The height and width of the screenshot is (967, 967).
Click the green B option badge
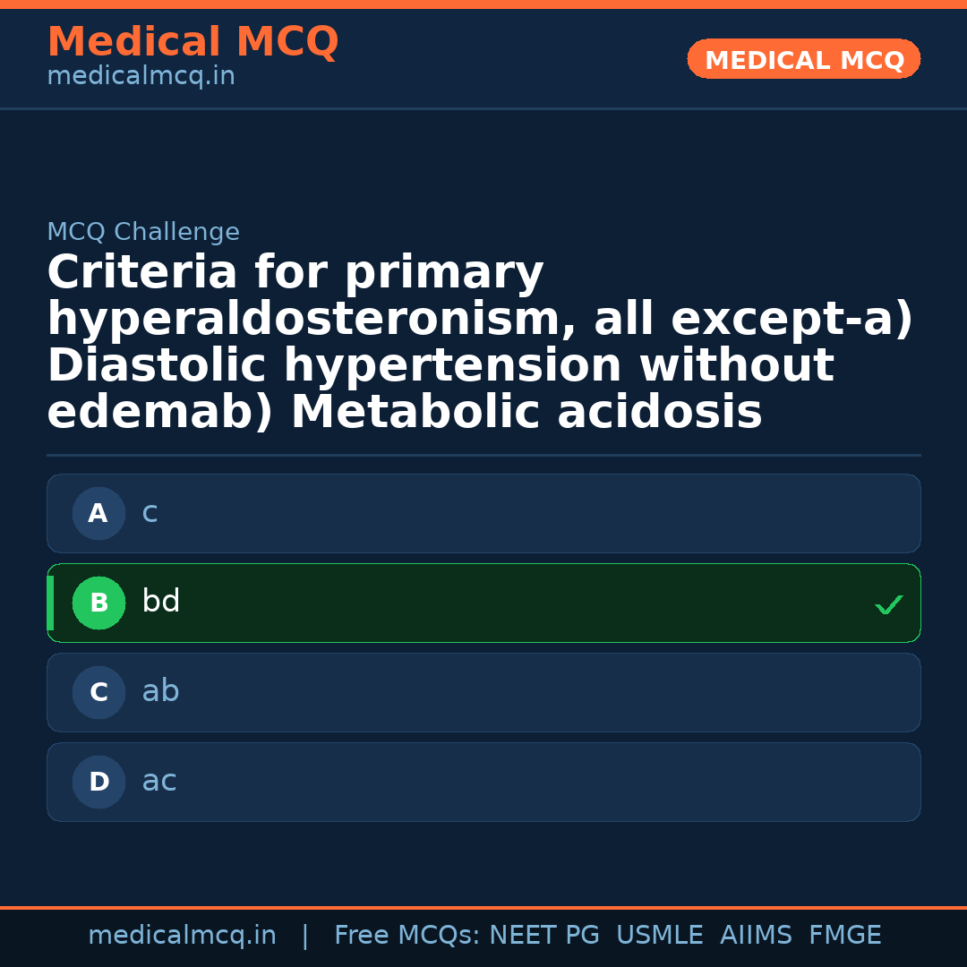pyautogui.click(x=98, y=603)
